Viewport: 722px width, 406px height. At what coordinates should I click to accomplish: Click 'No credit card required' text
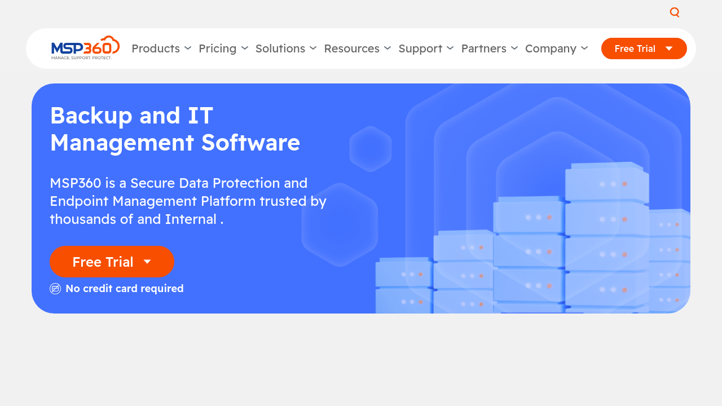[125, 289]
